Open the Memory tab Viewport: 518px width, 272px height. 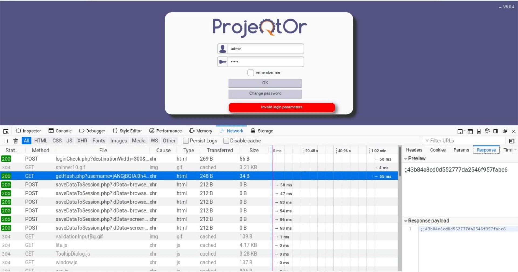tap(200, 131)
